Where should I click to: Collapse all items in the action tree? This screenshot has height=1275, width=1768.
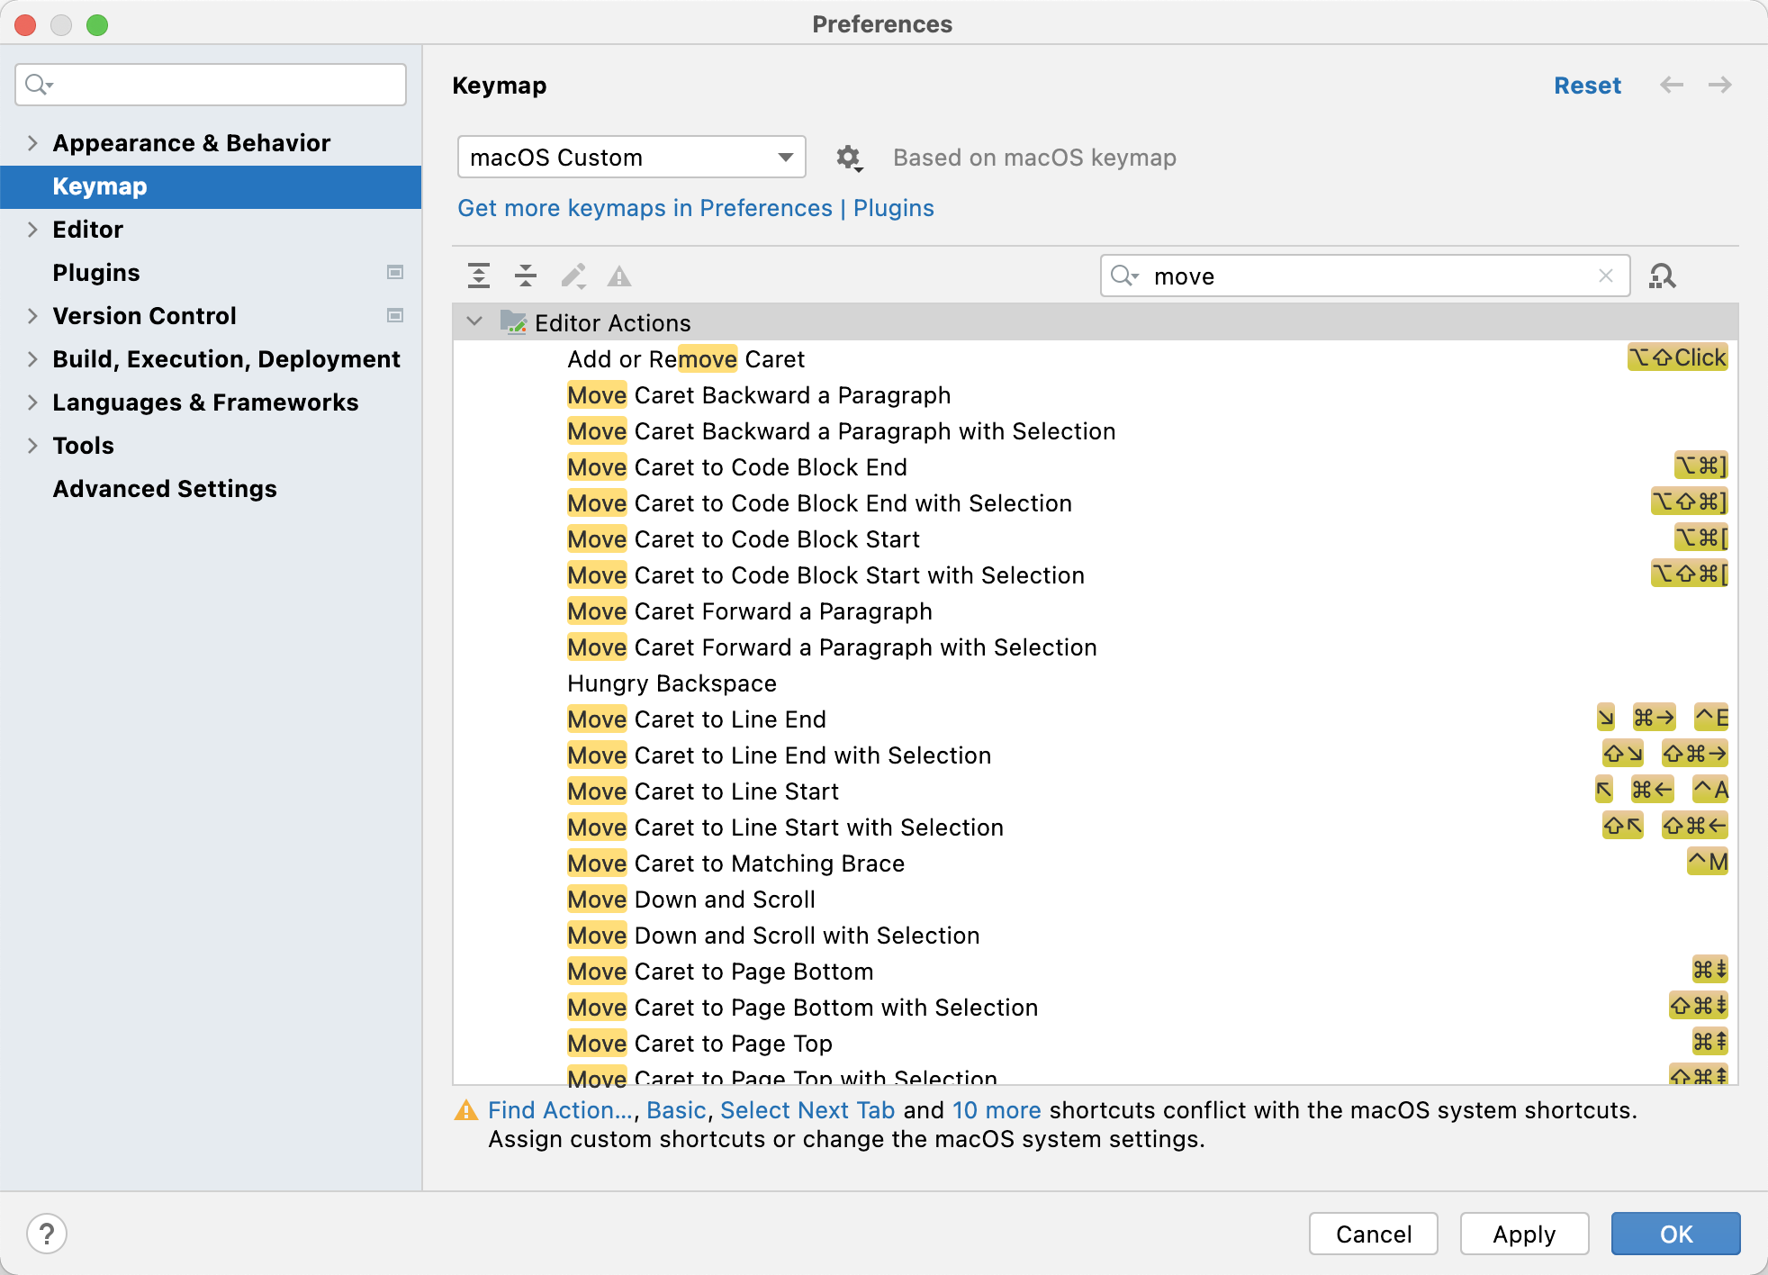(526, 276)
